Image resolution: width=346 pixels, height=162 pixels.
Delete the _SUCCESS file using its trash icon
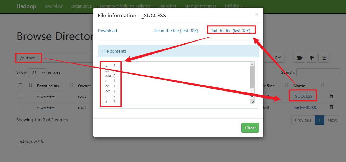[x=331, y=96]
